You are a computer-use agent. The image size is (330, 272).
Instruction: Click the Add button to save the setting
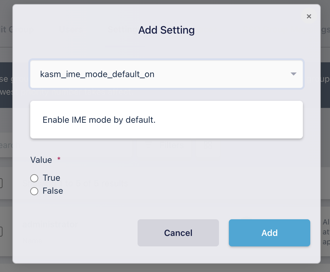point(269,233)
